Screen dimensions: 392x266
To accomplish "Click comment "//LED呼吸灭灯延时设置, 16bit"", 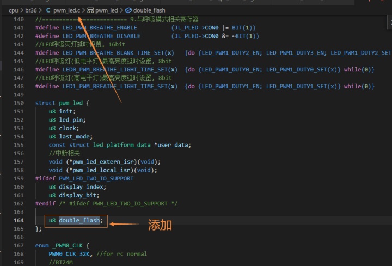I will coord(80,45).
